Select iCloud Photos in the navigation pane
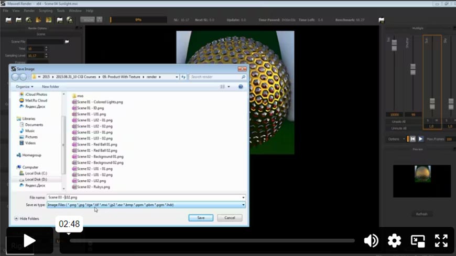This screenshot has width=456, height=256. click(36, 95)
